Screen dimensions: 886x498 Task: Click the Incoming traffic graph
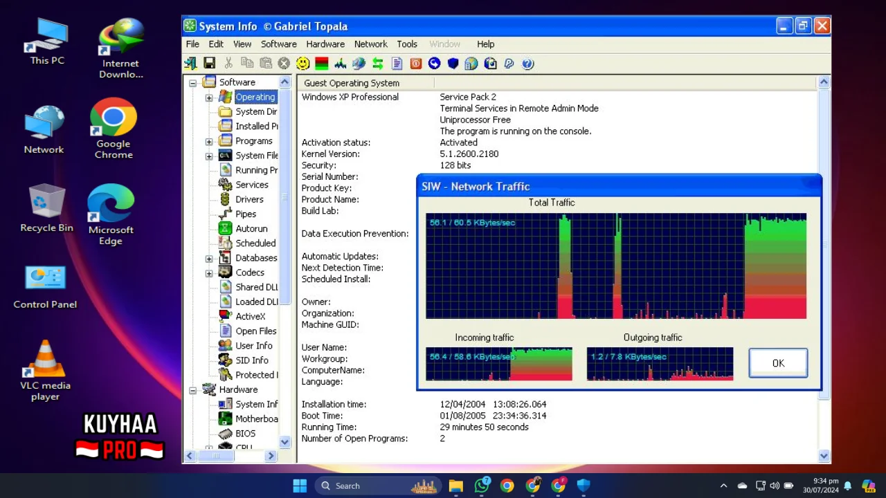pos(499,364)
